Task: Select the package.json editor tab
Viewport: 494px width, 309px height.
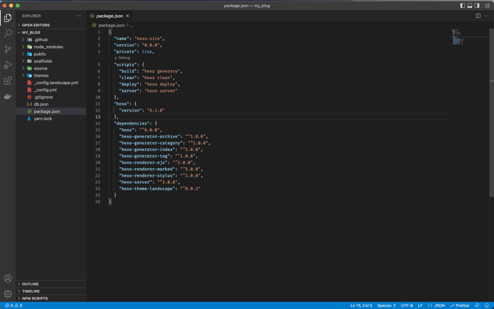Action: point(109,16)
